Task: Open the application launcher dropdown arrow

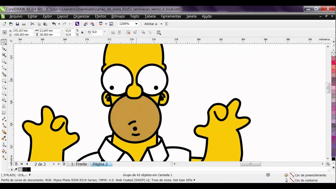Action: (x=106, y=24)
